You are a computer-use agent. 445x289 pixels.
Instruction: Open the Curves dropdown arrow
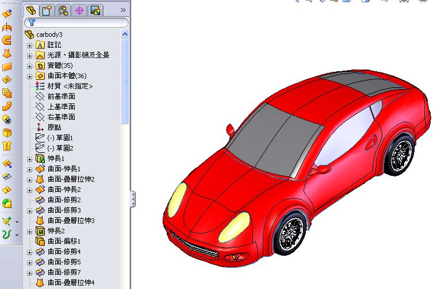click(17, 235)
